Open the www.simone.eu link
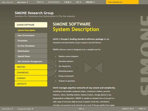 122,2
